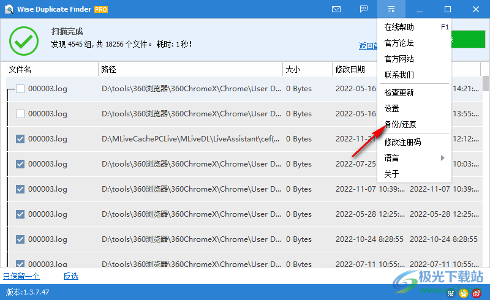Click the 10:03 time cell in the last column
Screen dimensions: 490x300
tap(466, 163)
